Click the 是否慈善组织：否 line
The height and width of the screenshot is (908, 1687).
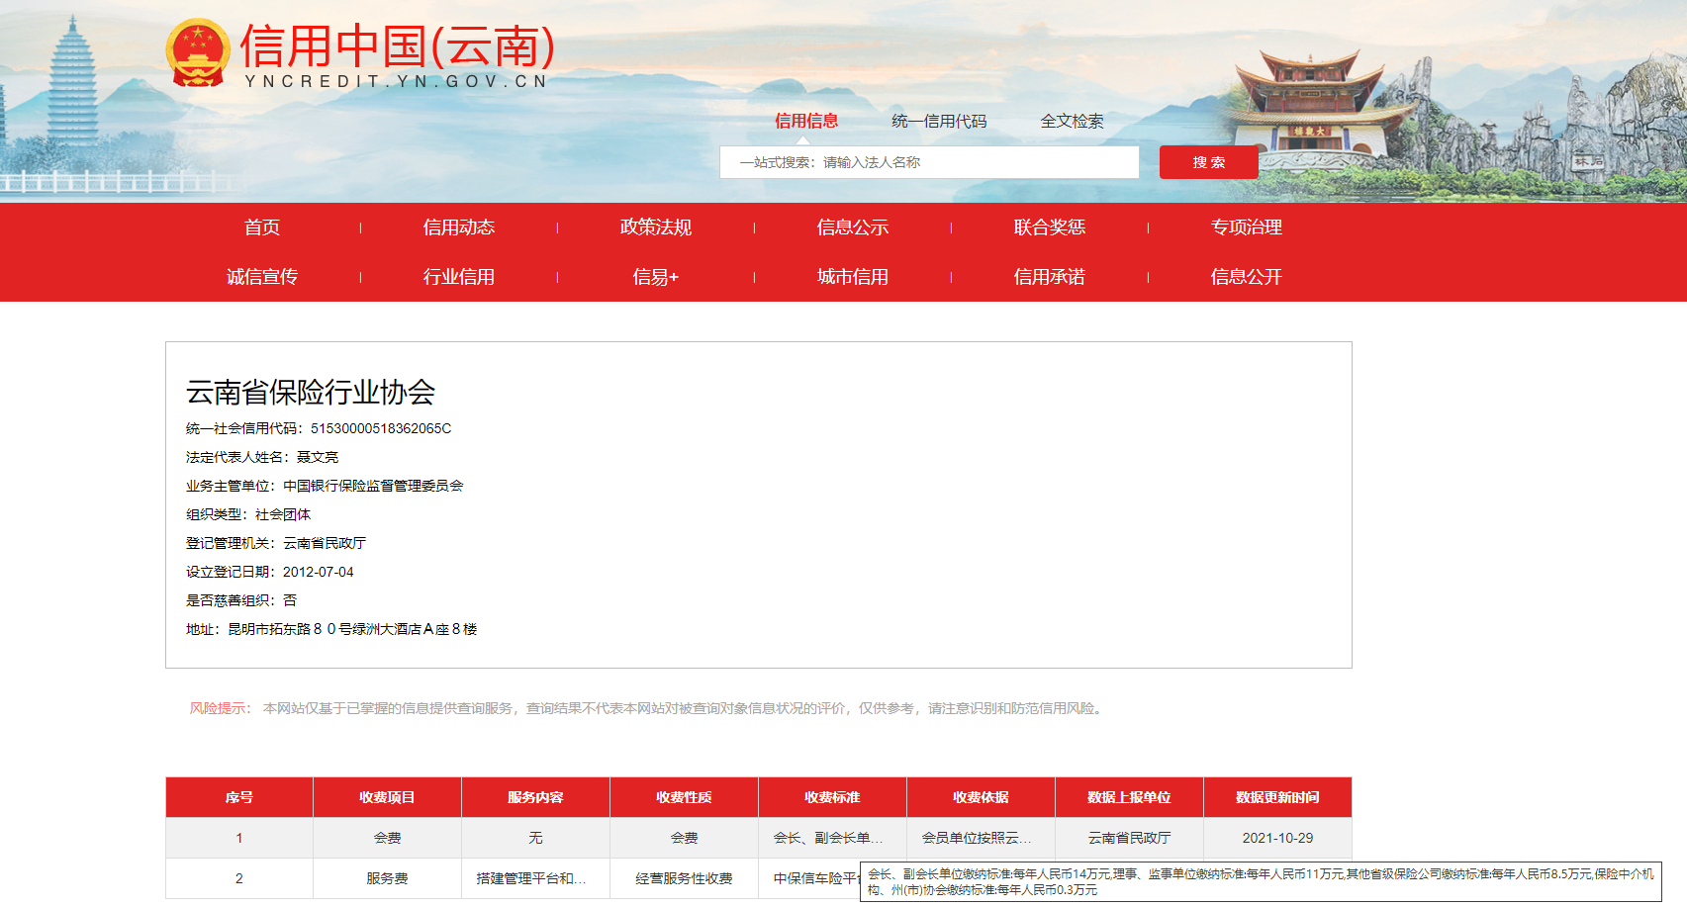tap(241, 600)
